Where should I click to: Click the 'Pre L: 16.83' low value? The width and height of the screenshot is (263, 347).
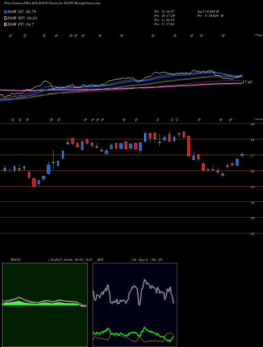click(165, 20)
